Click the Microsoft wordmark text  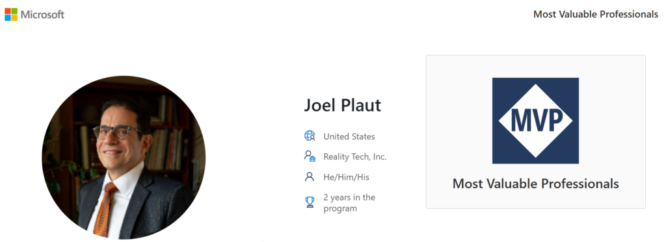[42, 14]
